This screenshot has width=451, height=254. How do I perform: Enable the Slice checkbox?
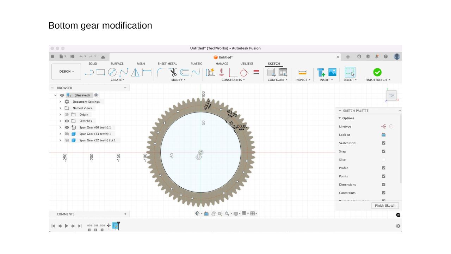coord(384,160)
